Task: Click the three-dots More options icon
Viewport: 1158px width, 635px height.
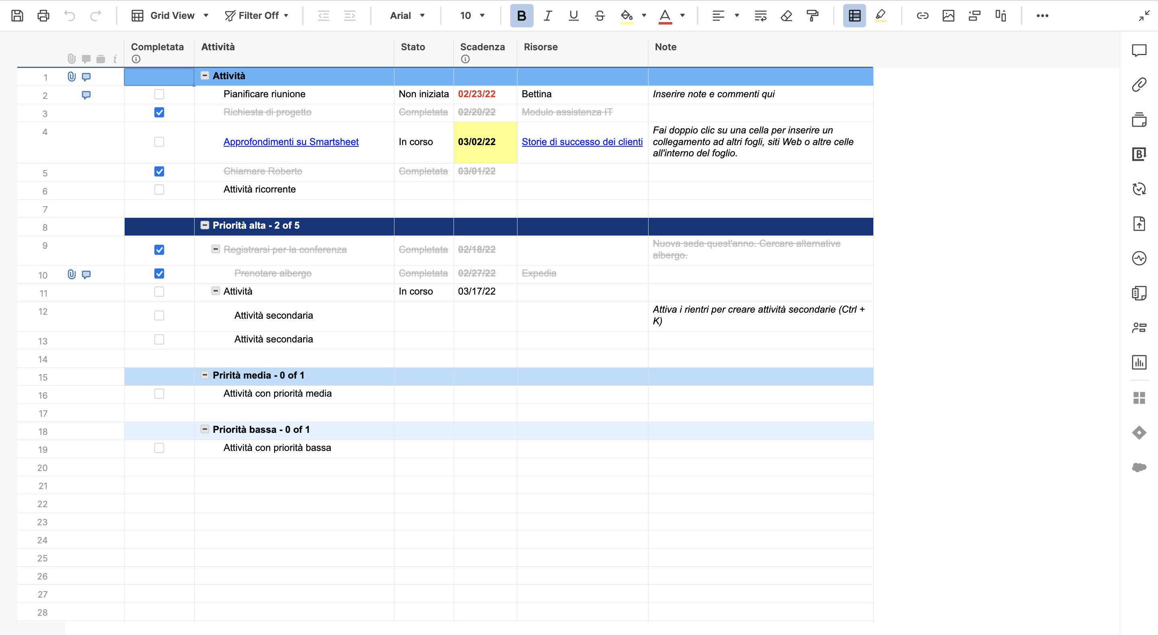Action: (x=1043, y=16)
